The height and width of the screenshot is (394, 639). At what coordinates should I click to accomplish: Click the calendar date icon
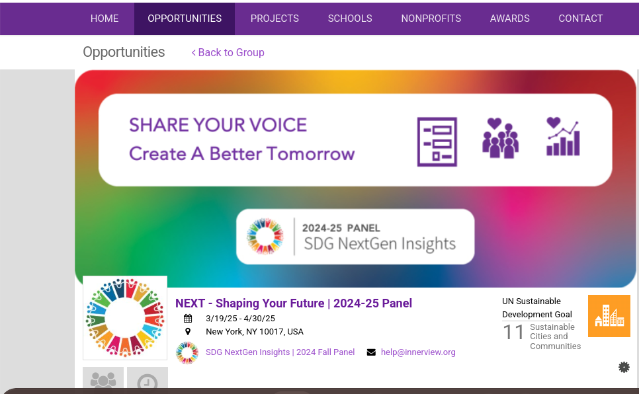pos(188,319)
